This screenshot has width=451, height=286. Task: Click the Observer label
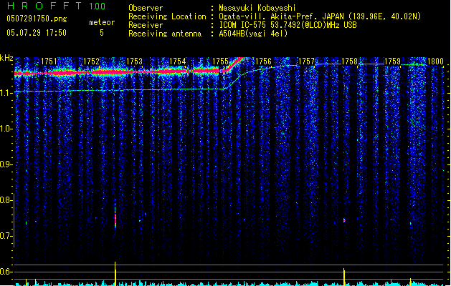pos(146,8)
